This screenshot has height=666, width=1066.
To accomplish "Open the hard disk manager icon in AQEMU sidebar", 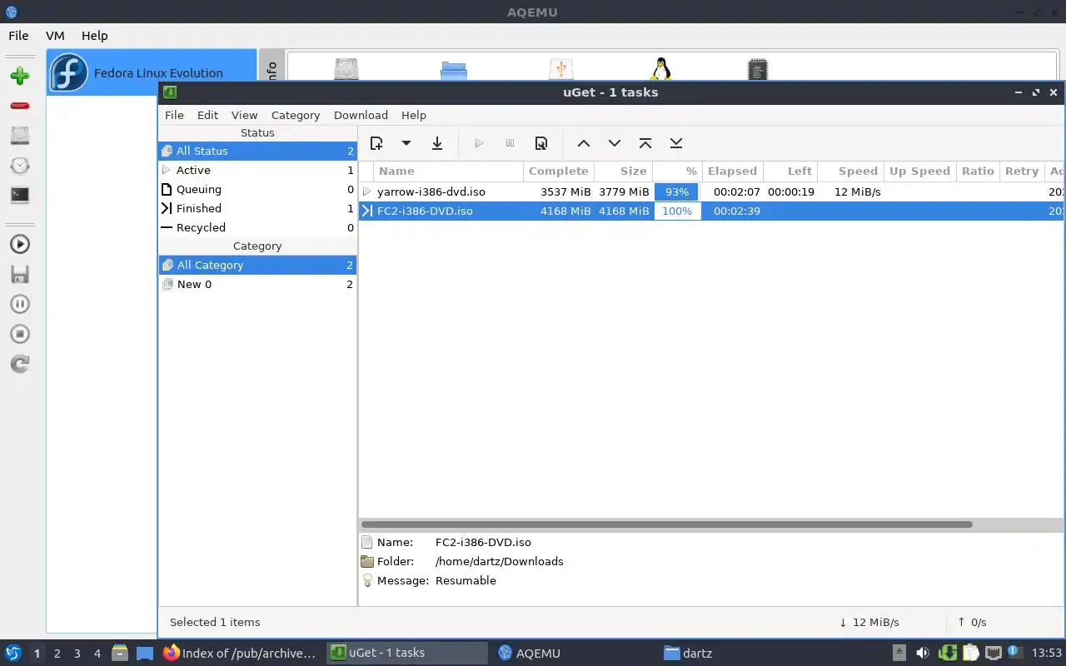I will coord(20,136).
